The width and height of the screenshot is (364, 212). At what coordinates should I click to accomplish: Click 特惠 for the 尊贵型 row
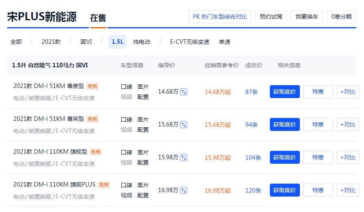318,92
